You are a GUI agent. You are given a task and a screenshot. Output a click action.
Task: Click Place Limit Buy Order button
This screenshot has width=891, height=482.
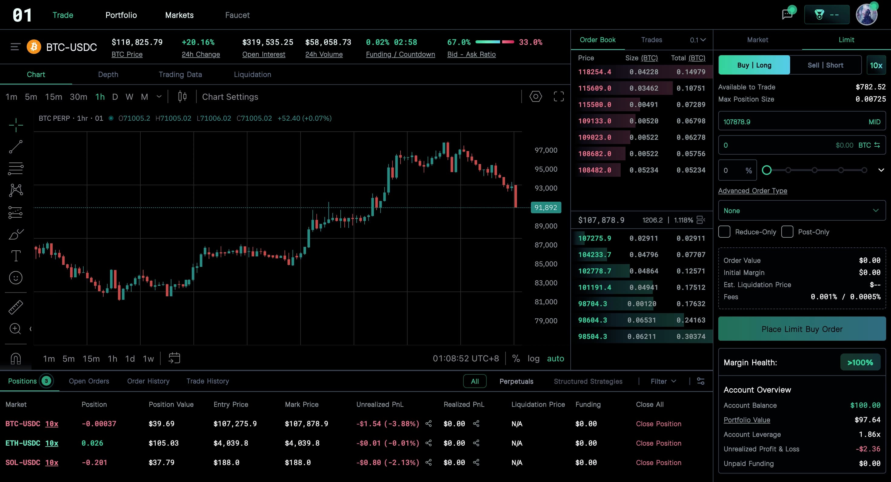[802, 329]
